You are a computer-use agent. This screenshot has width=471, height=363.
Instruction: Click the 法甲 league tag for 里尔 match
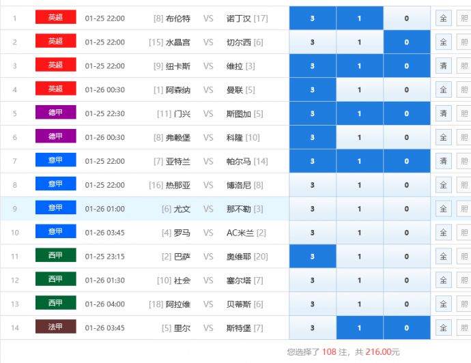pos(55,327)
